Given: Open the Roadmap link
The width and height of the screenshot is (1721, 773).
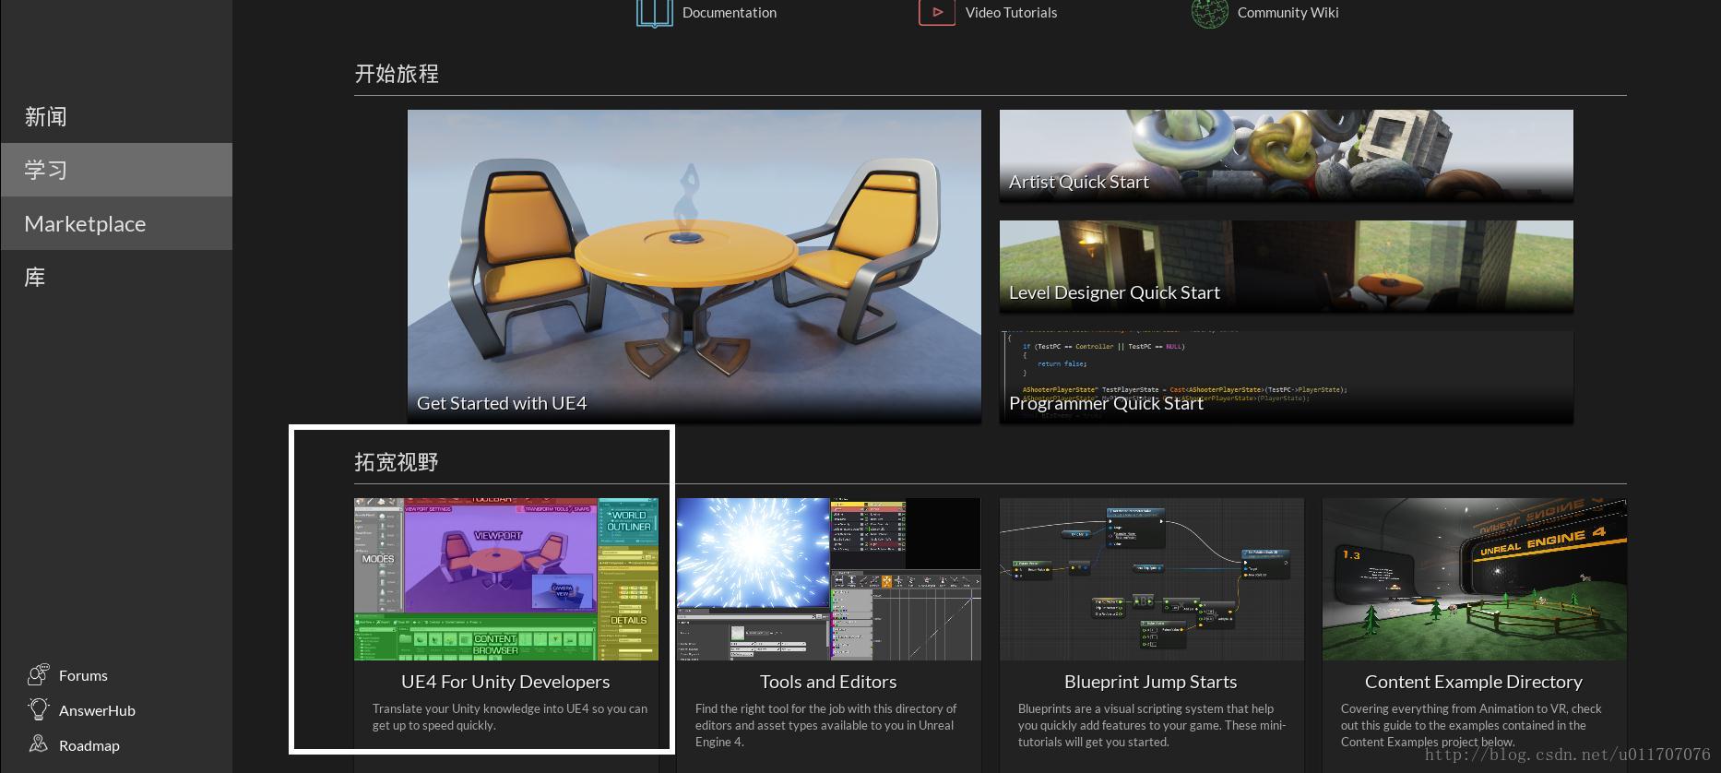Looking at the screenshot, I should (x=89, y=745).
